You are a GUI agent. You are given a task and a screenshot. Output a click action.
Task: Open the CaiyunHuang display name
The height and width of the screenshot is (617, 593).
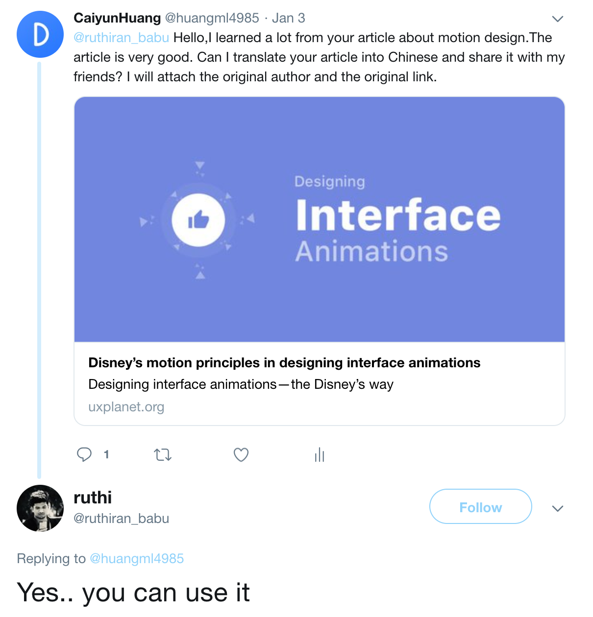(x=117, y=18)
